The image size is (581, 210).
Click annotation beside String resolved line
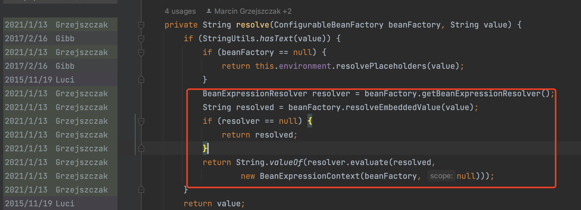point(60,107)
